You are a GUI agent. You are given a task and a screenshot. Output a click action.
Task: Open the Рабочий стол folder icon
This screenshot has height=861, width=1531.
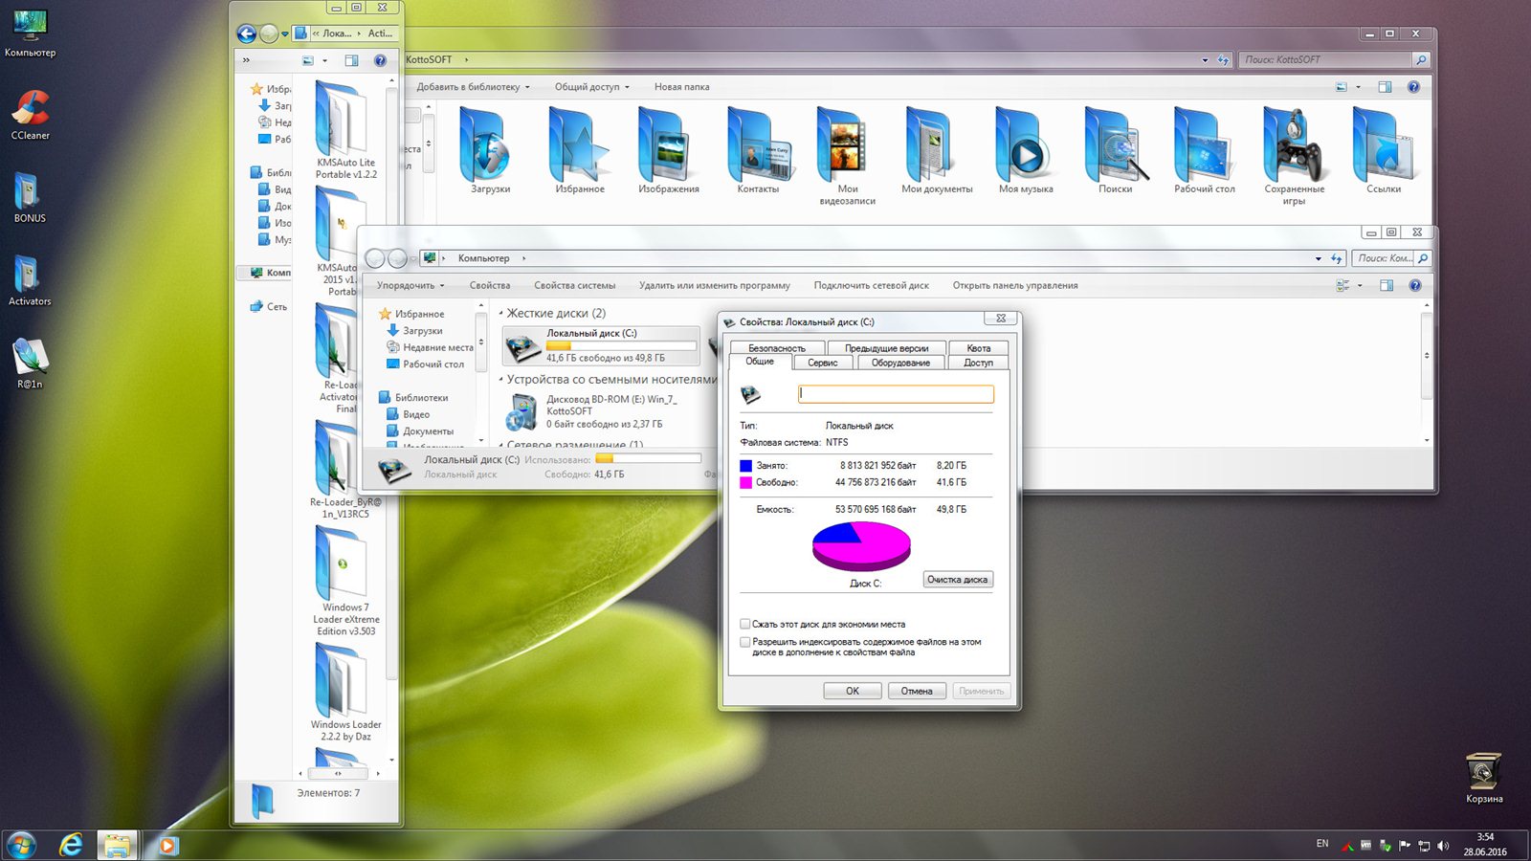[1204, 144]
